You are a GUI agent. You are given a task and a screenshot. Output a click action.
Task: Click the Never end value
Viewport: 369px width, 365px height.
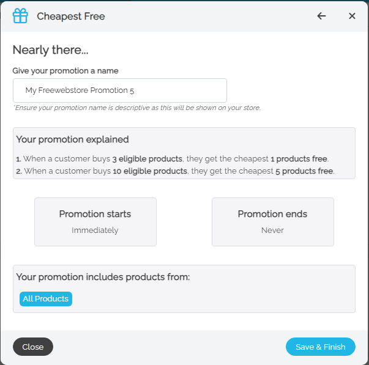pyautogui.click(x=273, y=230)
